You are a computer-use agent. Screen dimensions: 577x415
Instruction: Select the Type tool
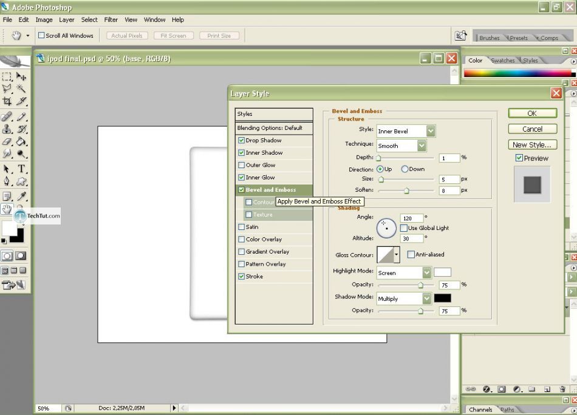(x=21, y=169)
